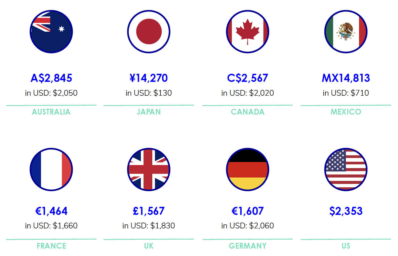Select the UK Union Jack flag
Screen dimensions: 398x256
(x=149, y=169)
